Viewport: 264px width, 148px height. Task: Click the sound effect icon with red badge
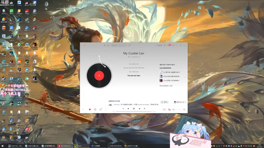point(169,110)
